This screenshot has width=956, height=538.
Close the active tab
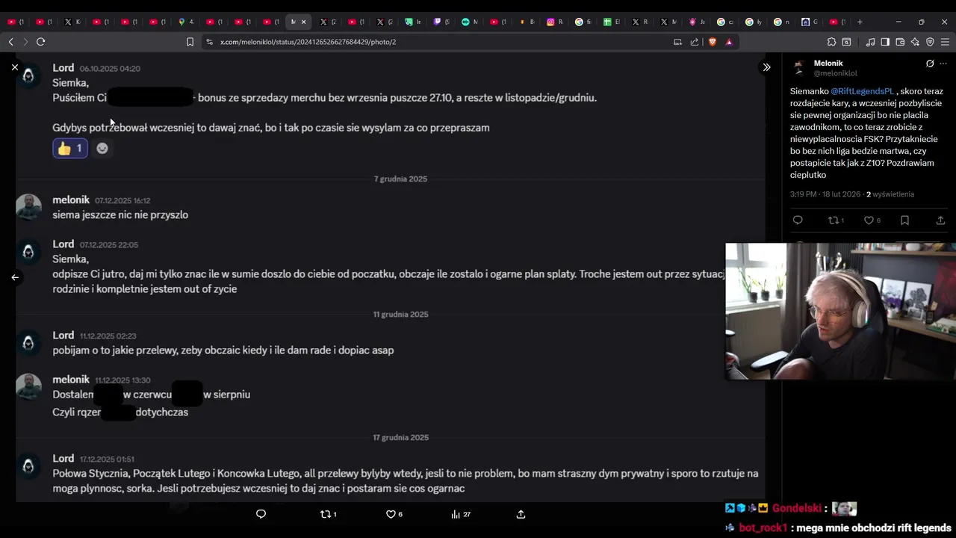tap(303, 22)
